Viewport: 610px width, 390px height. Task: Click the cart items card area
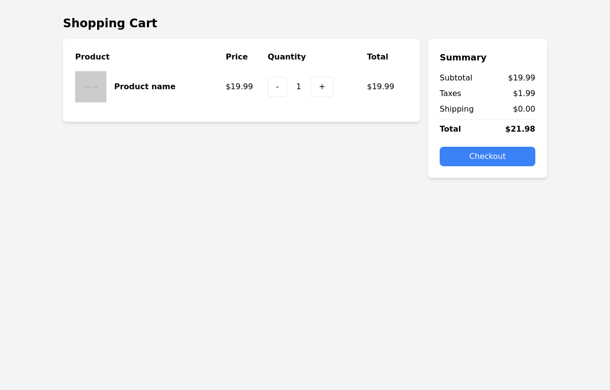coord(242,112)
